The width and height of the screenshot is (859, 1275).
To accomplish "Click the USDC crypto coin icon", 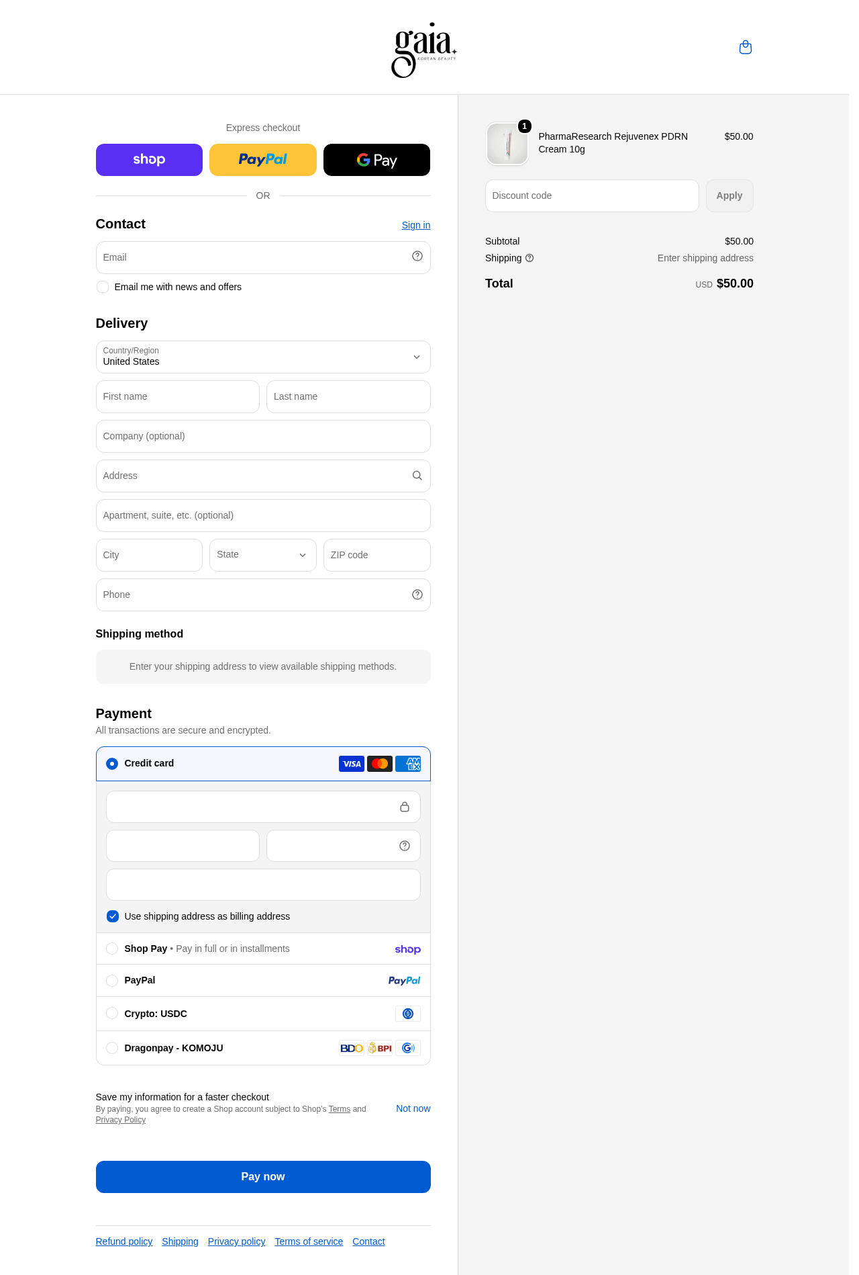I will coord(408,1014).
